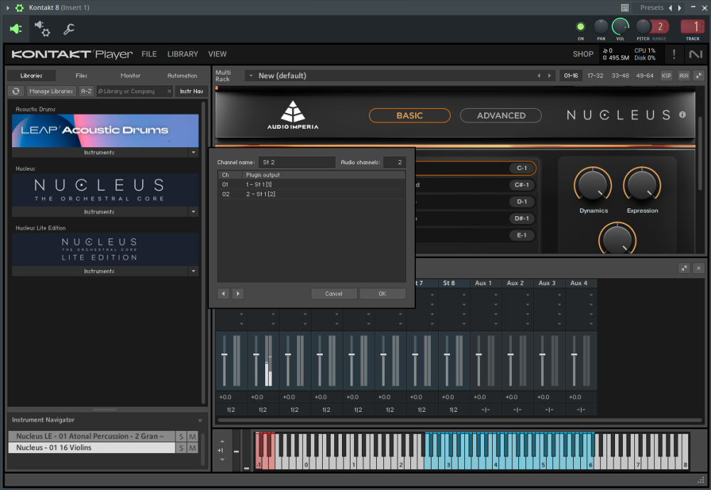
Task: Open the FILE menu
Action: point(149,54)
